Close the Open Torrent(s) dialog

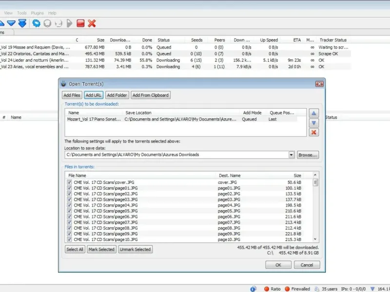319,84
